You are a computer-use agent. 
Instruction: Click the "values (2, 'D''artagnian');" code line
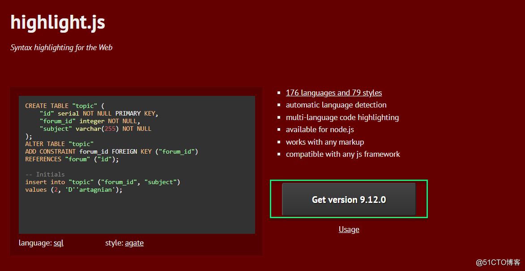pos(74,190)
